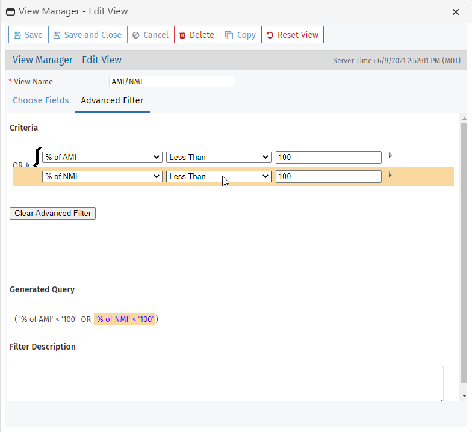Click Reset View button
472x432 pixels.
coord(293,35)
